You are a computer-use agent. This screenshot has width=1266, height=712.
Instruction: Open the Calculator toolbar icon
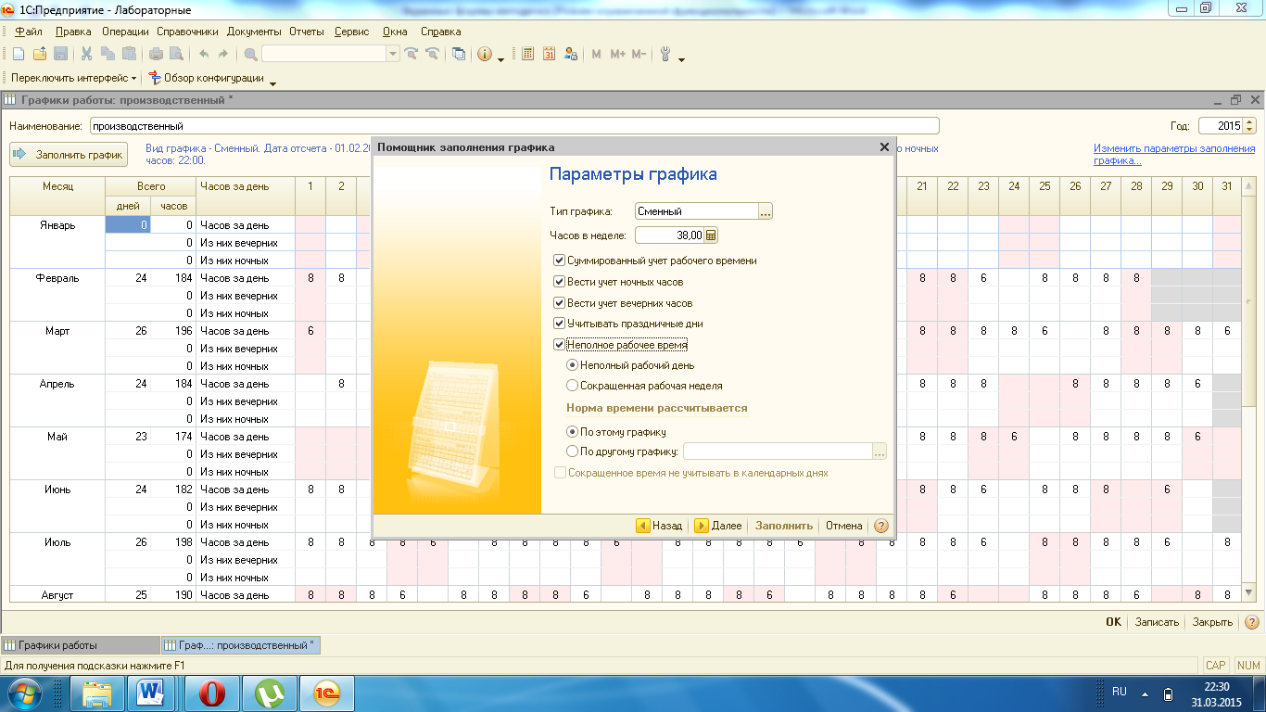[x=527, y=54]
